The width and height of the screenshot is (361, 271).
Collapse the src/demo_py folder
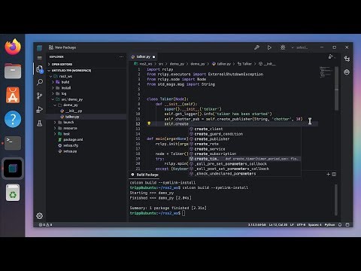point(71,99)
